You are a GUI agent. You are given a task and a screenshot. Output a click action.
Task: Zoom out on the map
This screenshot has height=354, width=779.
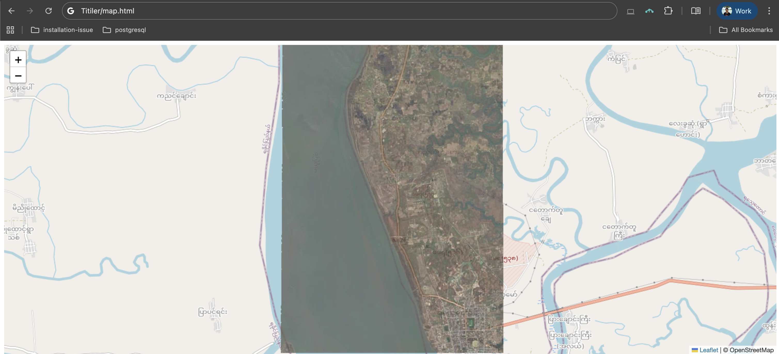[18, 76]
